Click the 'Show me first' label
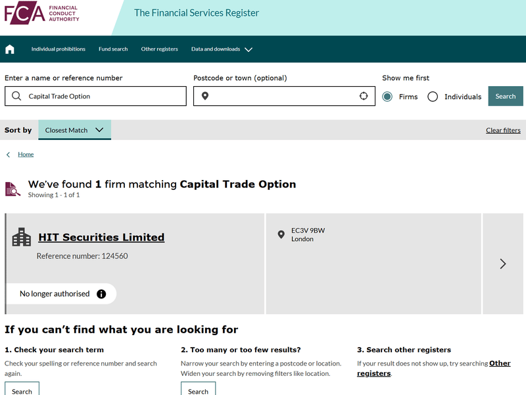 pos(406,78)
